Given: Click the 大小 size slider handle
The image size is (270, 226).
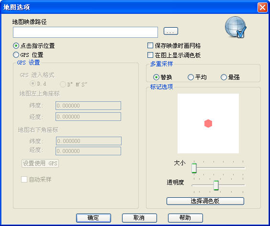Looking at the screenshot, I should click(x=194, y=168).
